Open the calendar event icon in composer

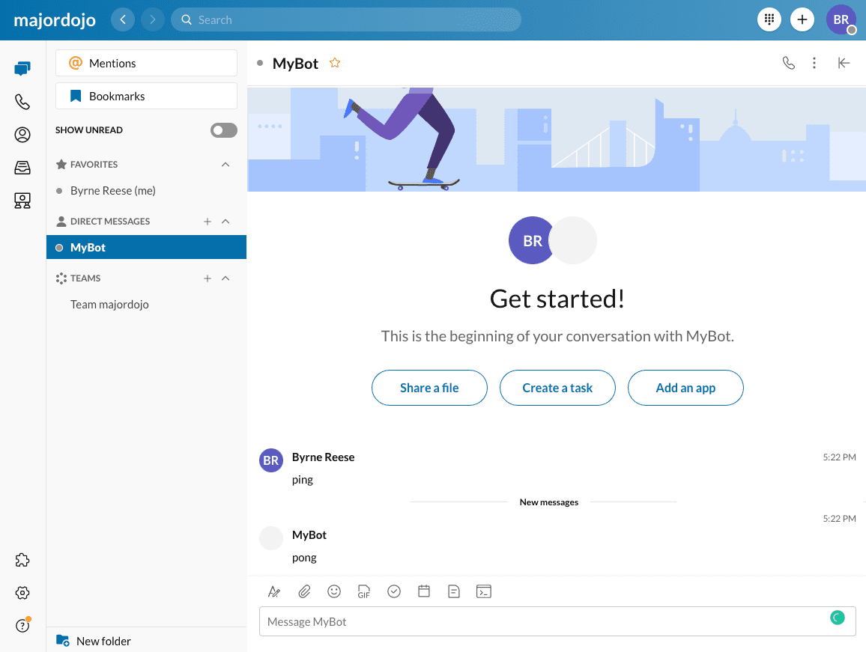pyautogui.click(x=424, y=591)
